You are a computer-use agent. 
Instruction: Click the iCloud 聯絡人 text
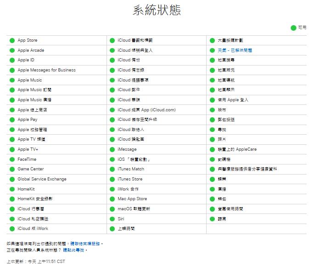pos(131,130)
